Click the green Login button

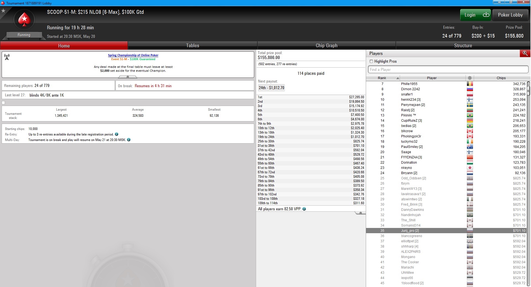pyautogui.click(x=475, y=15)
